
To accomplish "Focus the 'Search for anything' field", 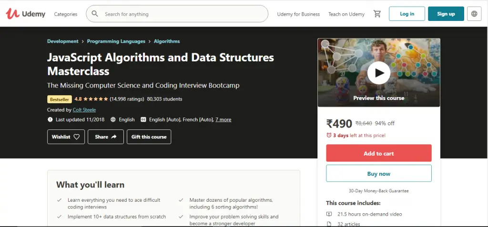I will pyautogui.click(x=183, y=14).
